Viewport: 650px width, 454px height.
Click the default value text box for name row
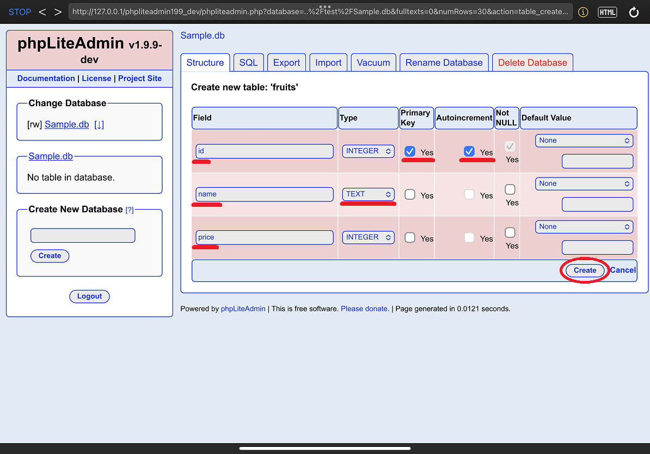click(x=597, y=204)
